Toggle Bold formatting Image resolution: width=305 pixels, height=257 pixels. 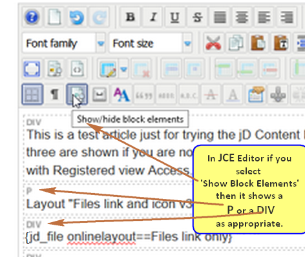point(131,17)
